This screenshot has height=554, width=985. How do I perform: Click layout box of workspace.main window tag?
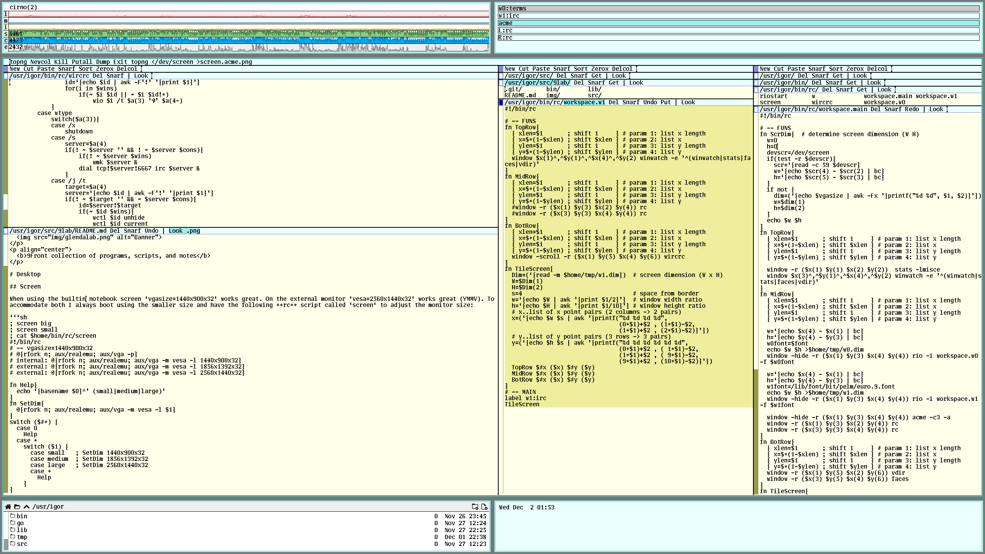click(x=756, y=109)
